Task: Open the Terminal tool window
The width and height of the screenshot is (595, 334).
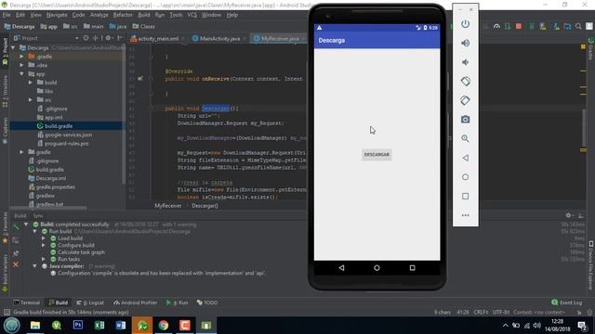Action: coord(27,303)
